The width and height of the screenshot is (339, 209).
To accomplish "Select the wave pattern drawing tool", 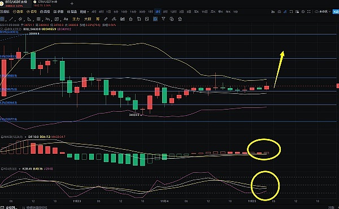I will pyautogui.click(x=48, y=19).
